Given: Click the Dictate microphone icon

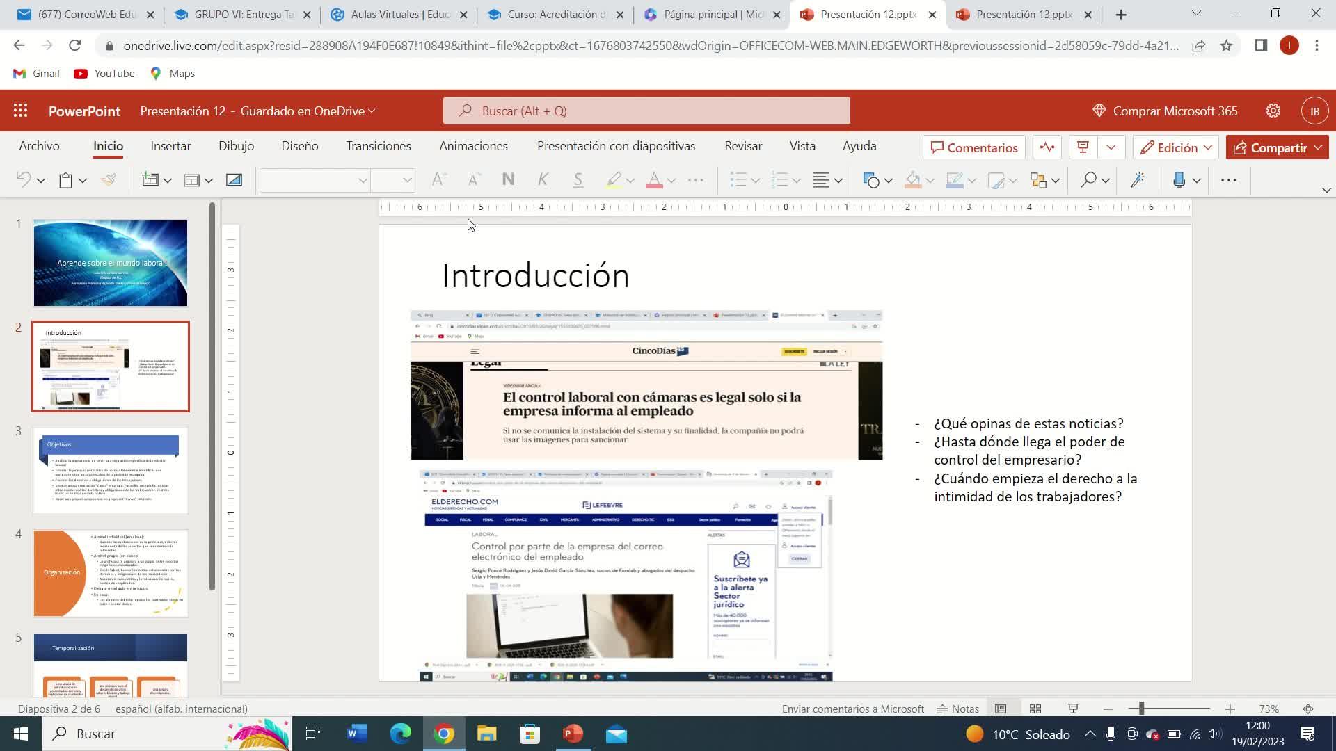Looking at the screenshot, I should (1179, 180).
